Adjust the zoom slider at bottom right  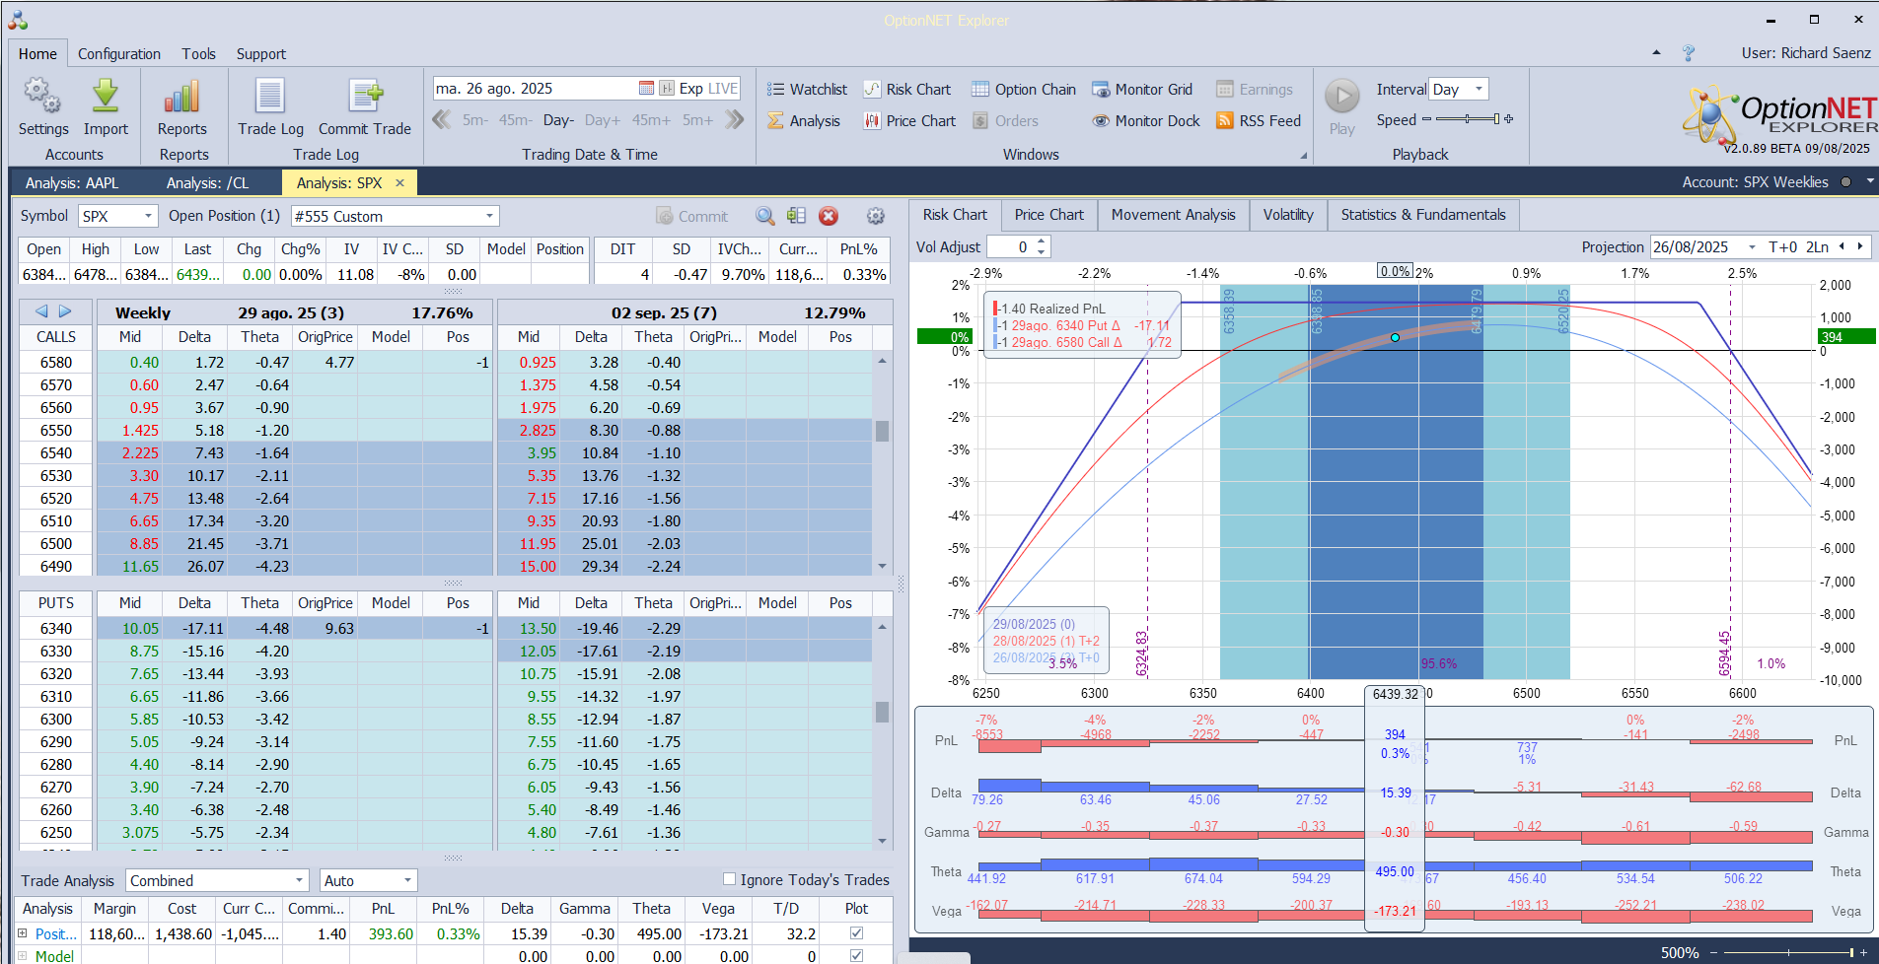click(1787, 952)
